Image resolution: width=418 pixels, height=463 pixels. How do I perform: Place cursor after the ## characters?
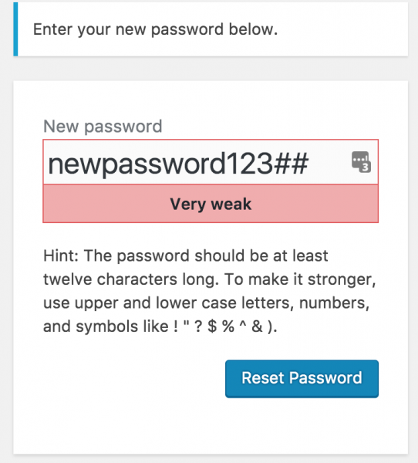309,164
